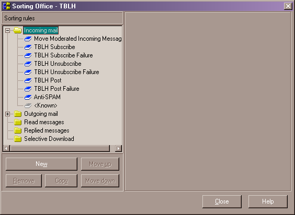Select the TBLH Unsubscribe rule icon
Viewport: 295px width, 215px height.
pos(28,64)
